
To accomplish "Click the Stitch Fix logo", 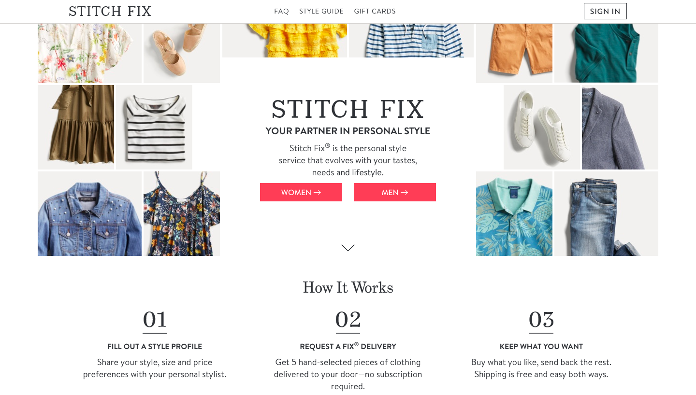I will click(x=109, y=11).
